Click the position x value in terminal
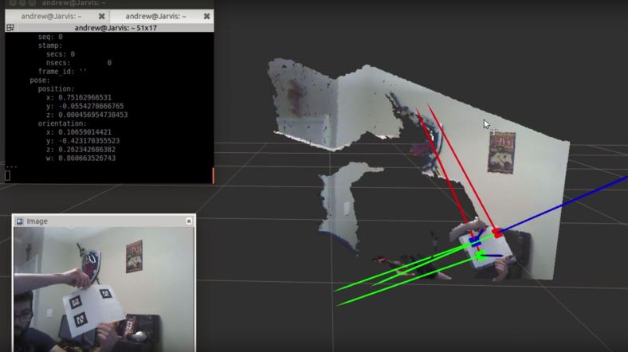This screenshot has height=352, width=628. point(90,97)
